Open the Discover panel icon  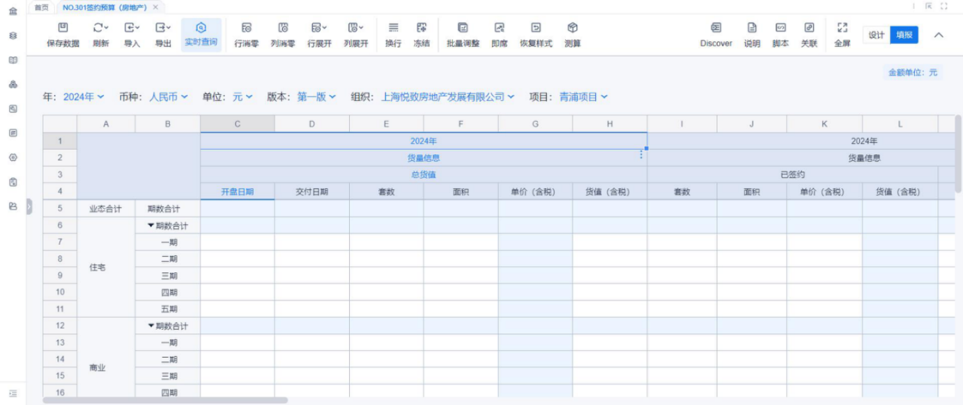[716, 28]
